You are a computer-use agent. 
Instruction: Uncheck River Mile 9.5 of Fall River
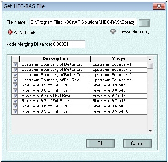[x=15, y=112]
